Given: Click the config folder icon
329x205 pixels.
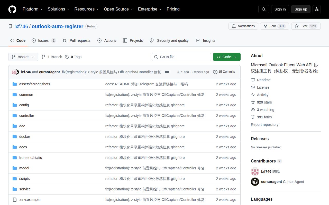Looking at the screenshot, I should (x=15, y=105).
